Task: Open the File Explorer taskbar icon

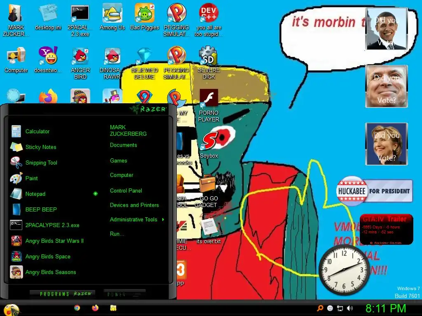Action: (113, 308)
